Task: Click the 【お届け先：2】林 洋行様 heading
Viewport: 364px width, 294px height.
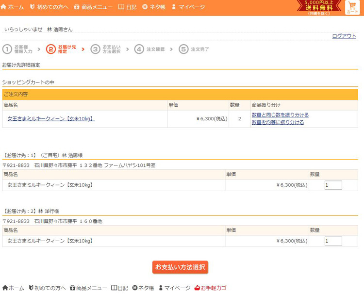Action: tap(31, 211)
